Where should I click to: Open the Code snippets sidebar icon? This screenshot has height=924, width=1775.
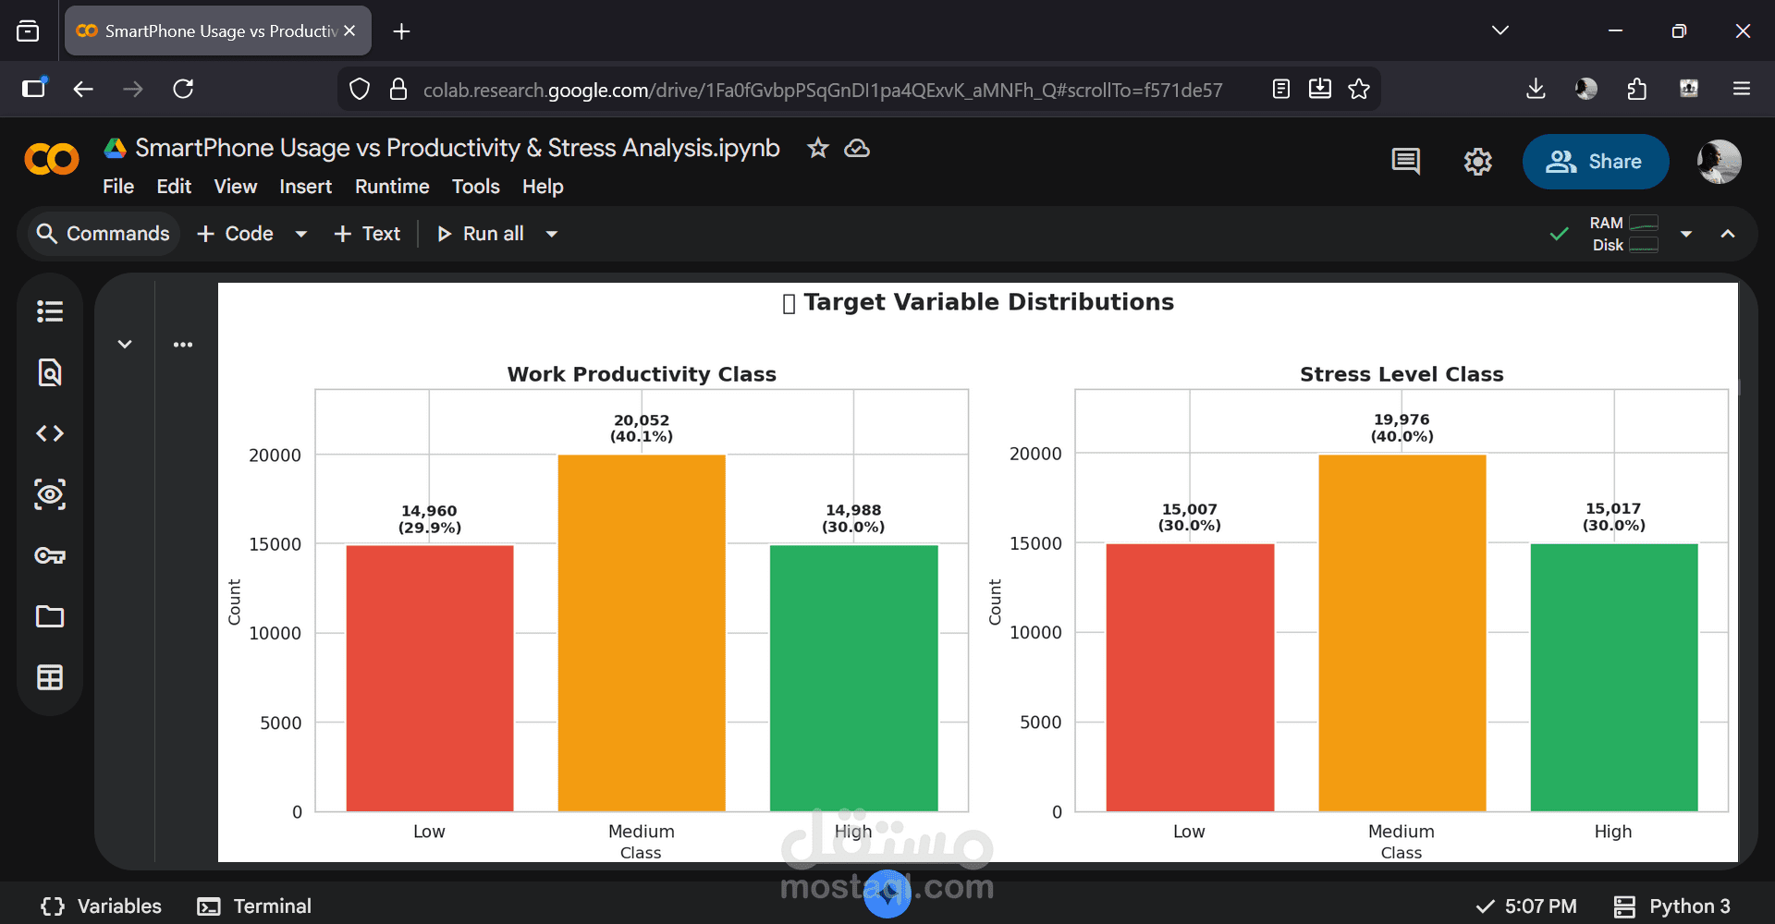point(50,433)
